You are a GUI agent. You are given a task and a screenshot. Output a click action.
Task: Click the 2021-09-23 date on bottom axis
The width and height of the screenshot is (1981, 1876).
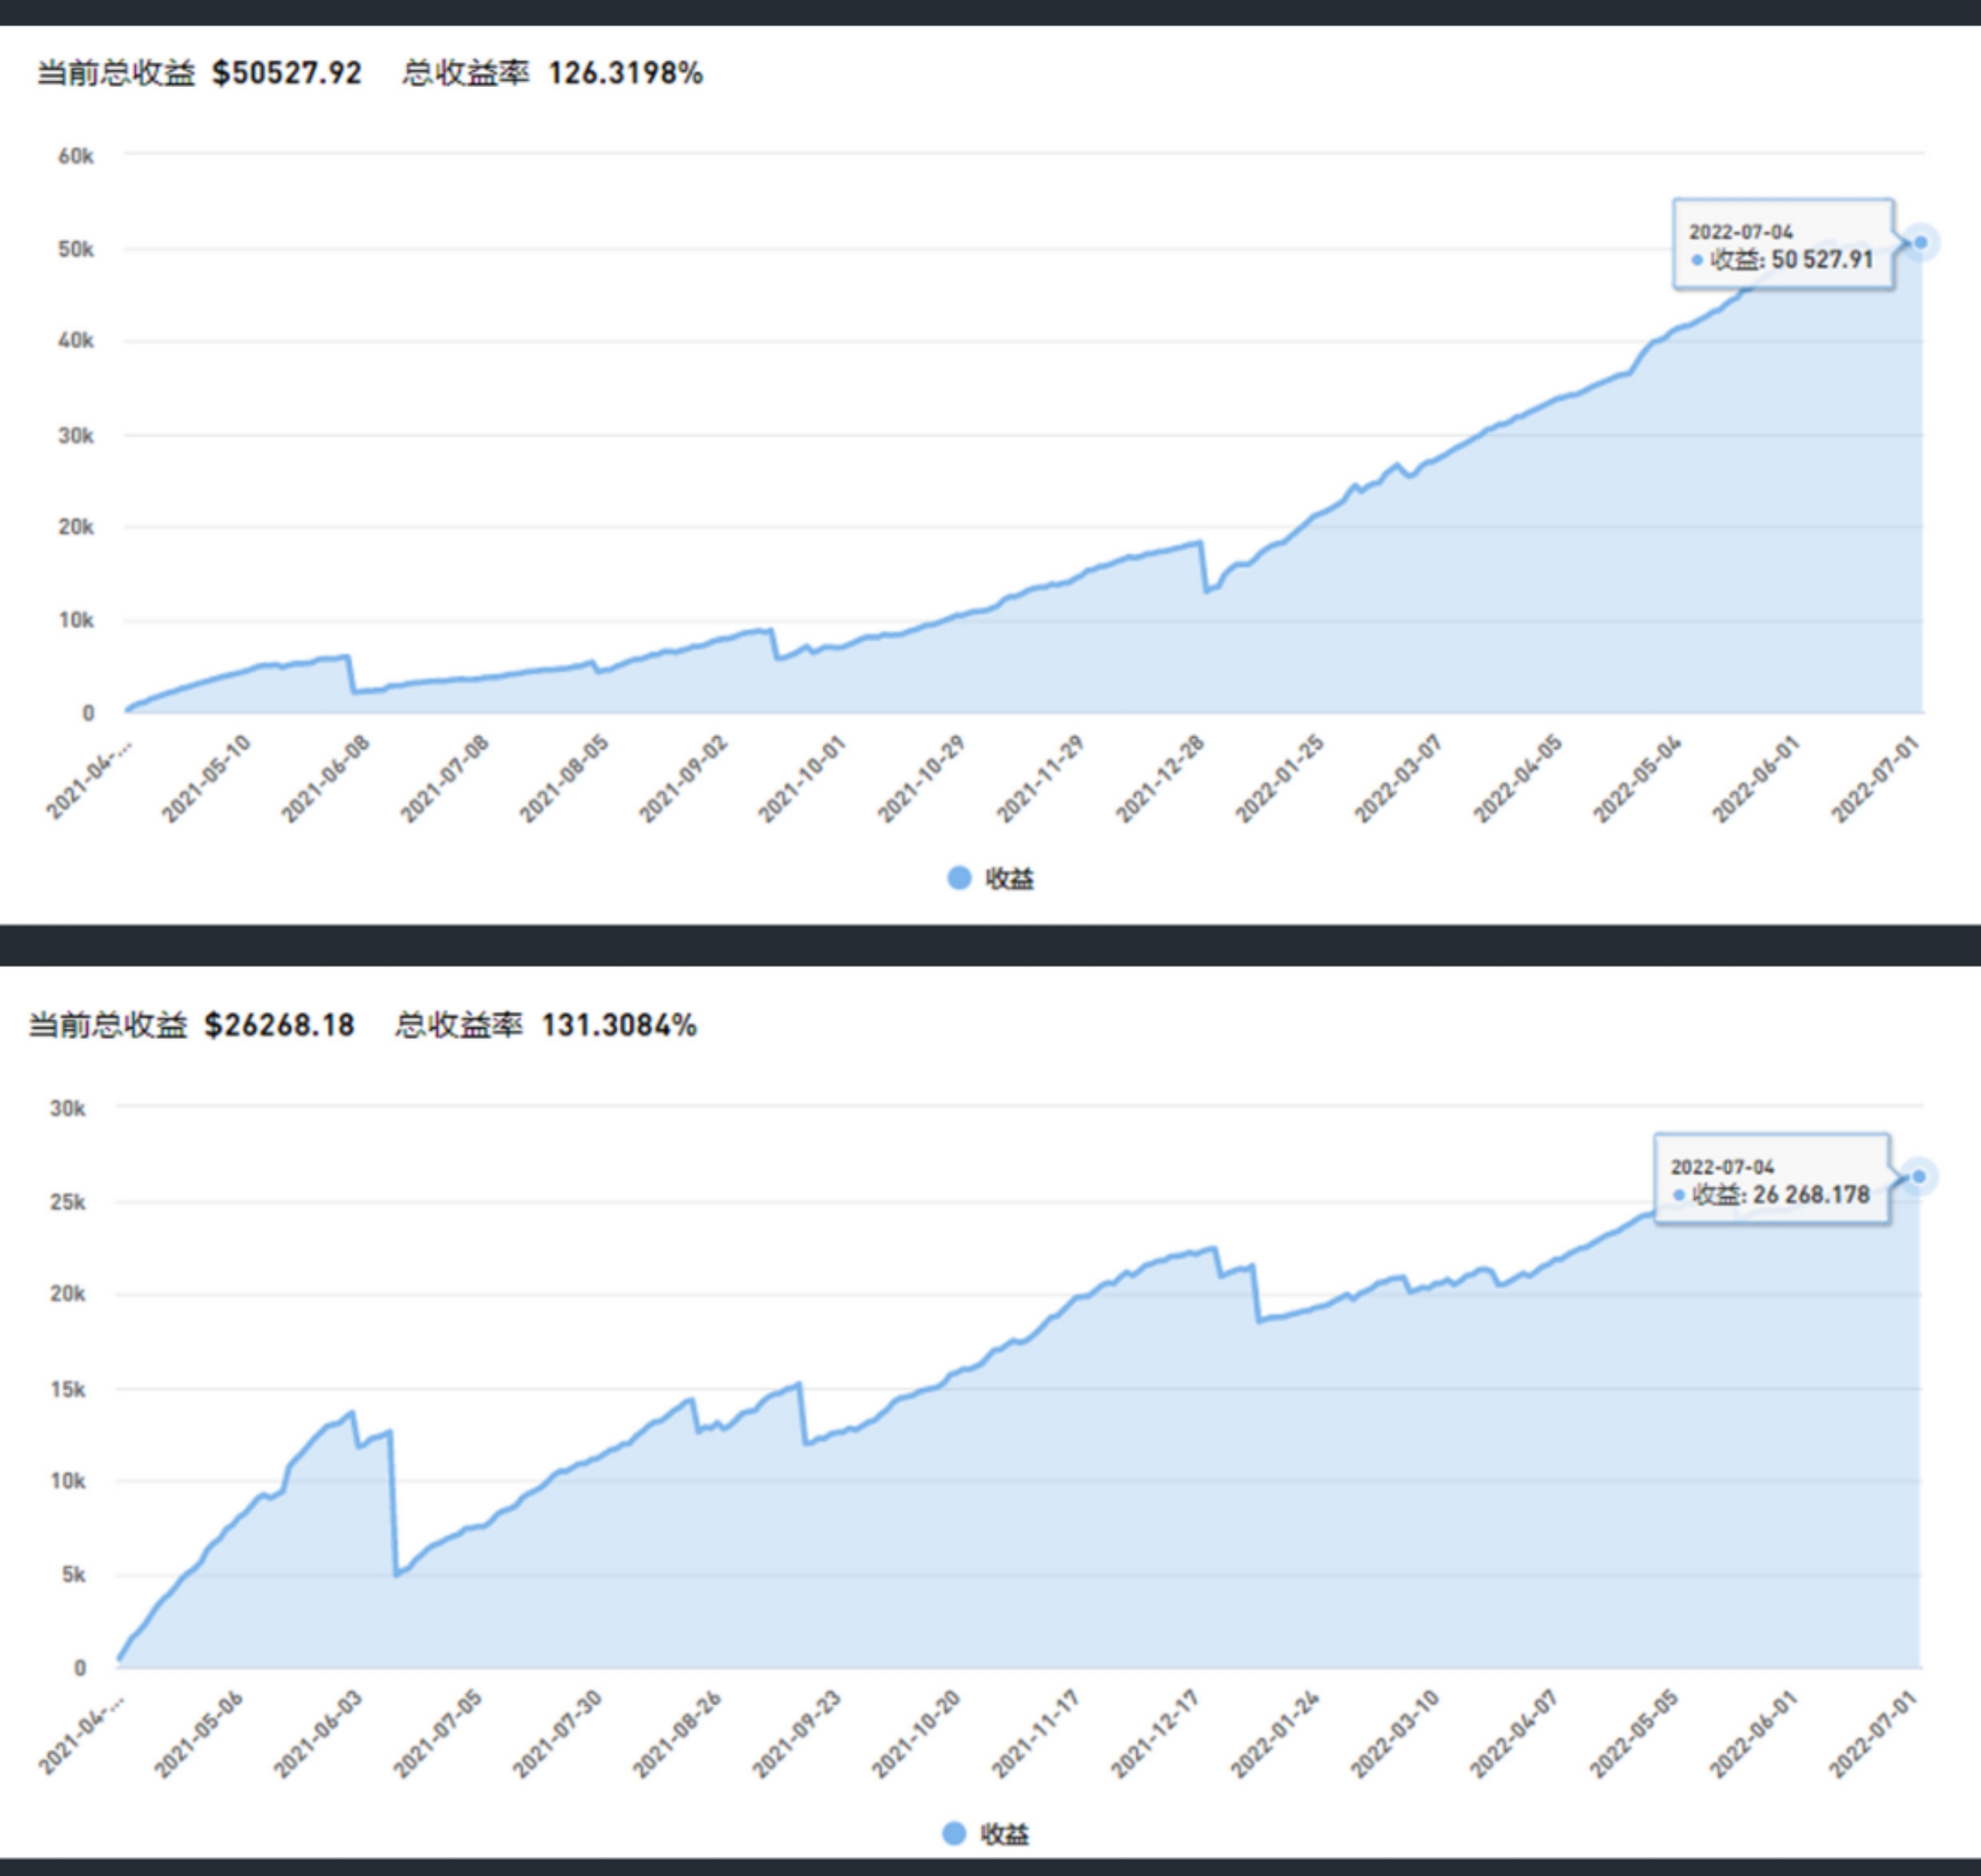pos(798,1735)
